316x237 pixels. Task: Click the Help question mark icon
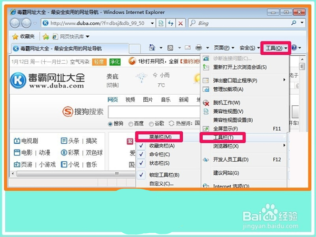(x=294, y=47)
